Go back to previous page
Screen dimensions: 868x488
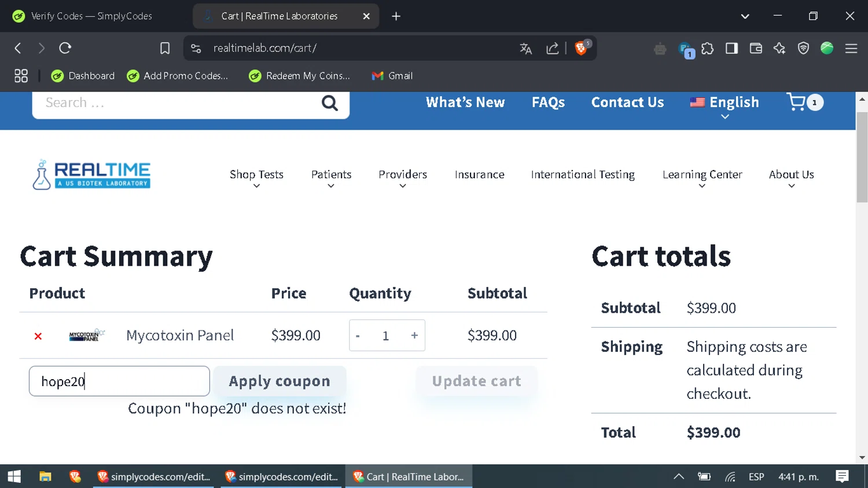pos(18,48)
